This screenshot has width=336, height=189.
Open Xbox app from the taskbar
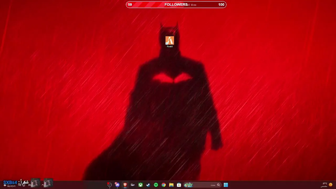coord(140,185)
